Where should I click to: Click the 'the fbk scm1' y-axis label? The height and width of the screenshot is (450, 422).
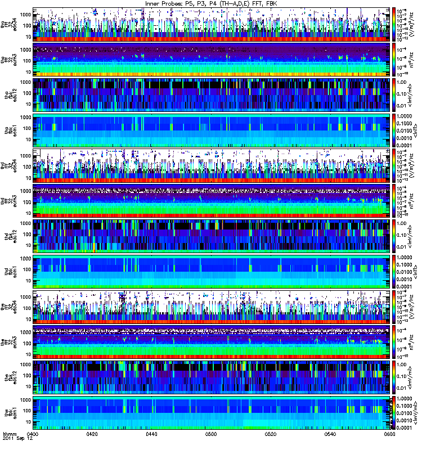point(11,413)
